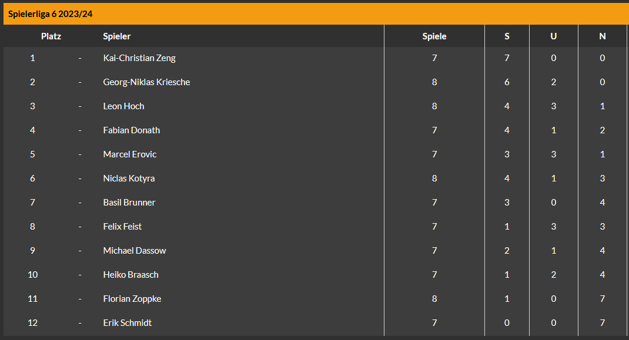Click the Spielerliga 6 2023/24 header
629x340 pixels.
tap(50, 14)
